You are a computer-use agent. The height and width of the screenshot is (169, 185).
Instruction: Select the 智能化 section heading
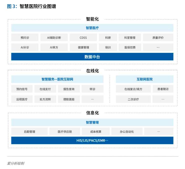[x=92, y=19]
